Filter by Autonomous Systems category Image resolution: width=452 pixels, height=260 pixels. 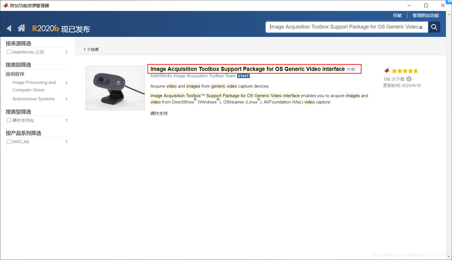point(34,99)
